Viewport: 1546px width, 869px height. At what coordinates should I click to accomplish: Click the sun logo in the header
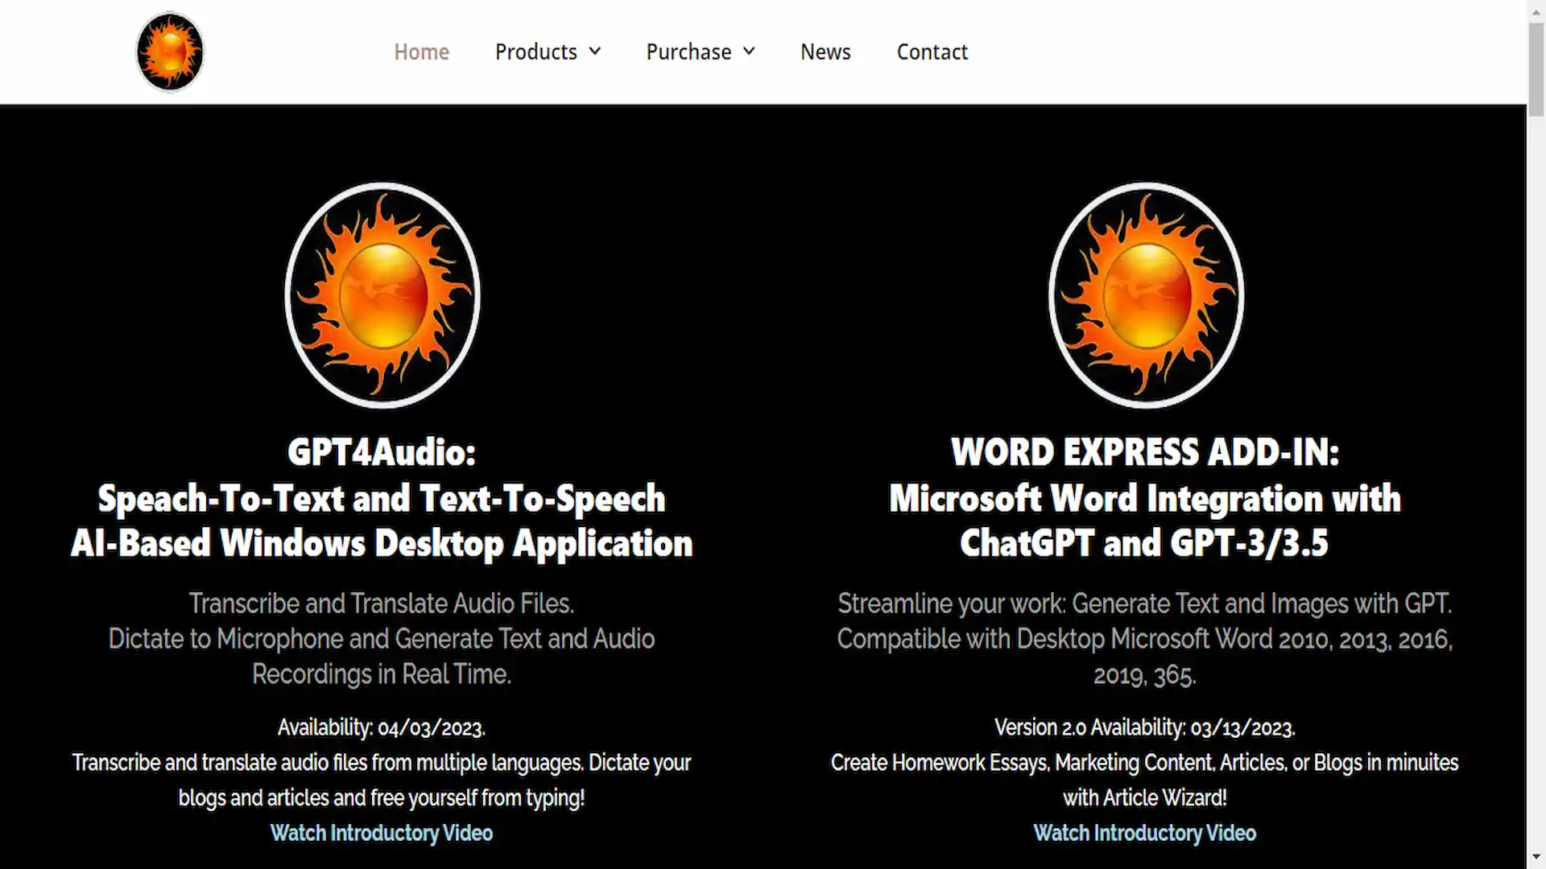point(170,52)
